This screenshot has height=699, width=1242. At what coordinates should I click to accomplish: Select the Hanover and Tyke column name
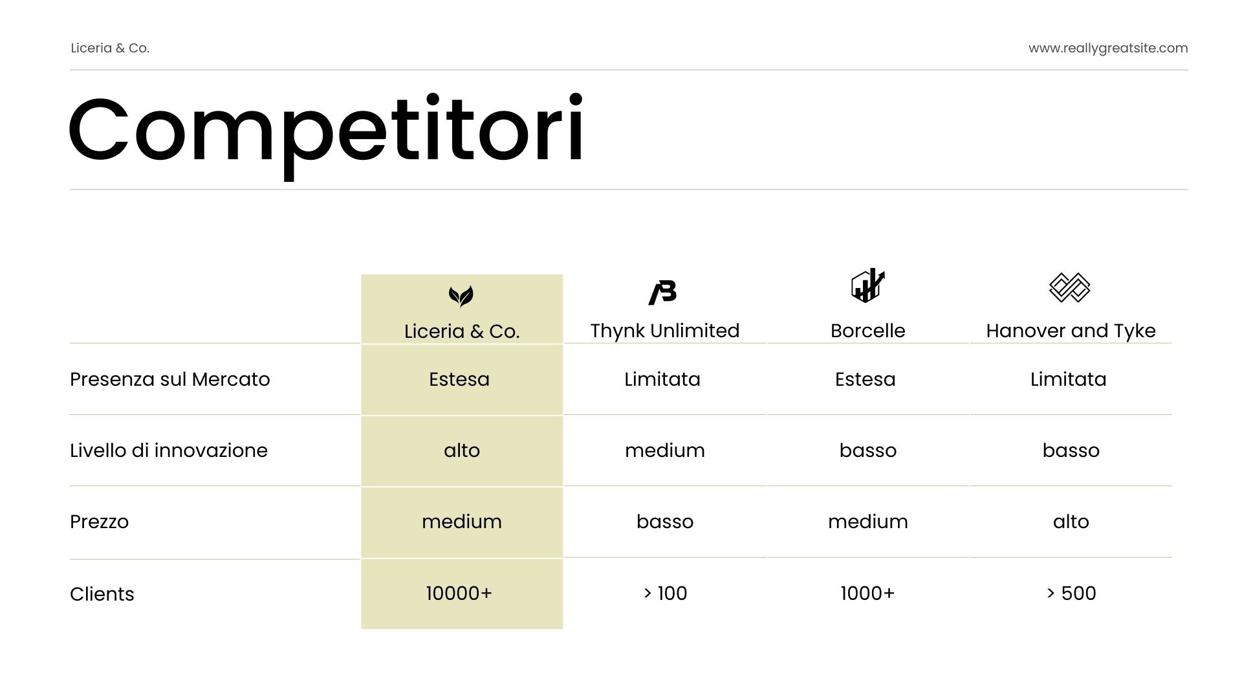1071,330
